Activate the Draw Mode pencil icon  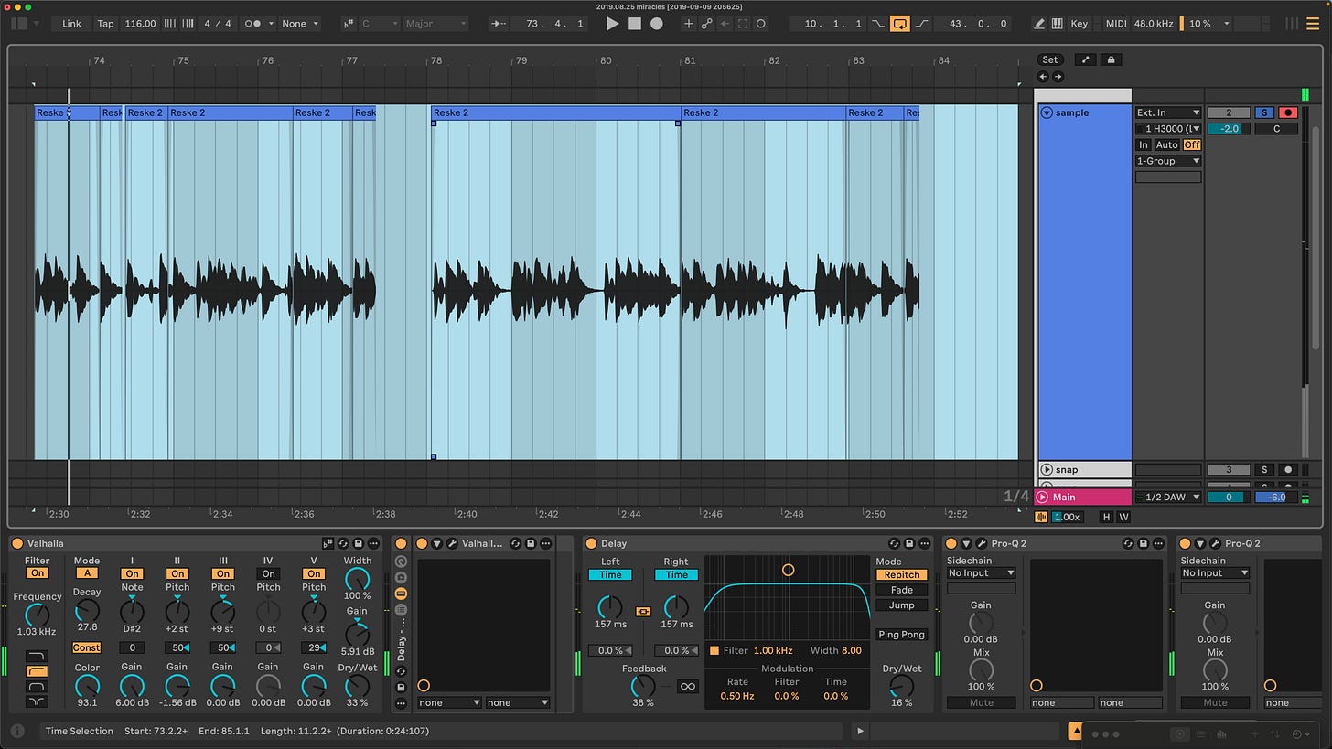tap(1039, 24)
